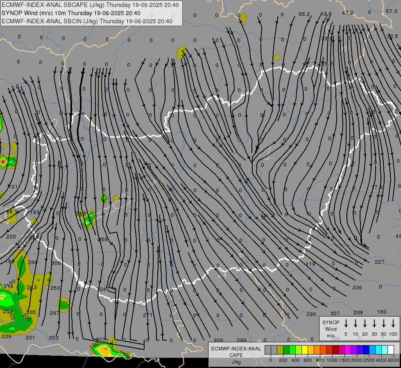The width and height of the screenshot is (401, 368).
Task: Click the 20 m/s wind arrow in the legend
Action: click(x=365, y=323)
